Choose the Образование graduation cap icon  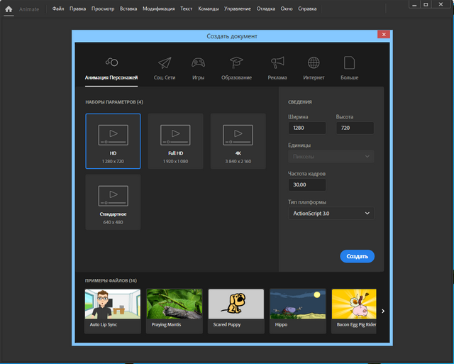237,63
